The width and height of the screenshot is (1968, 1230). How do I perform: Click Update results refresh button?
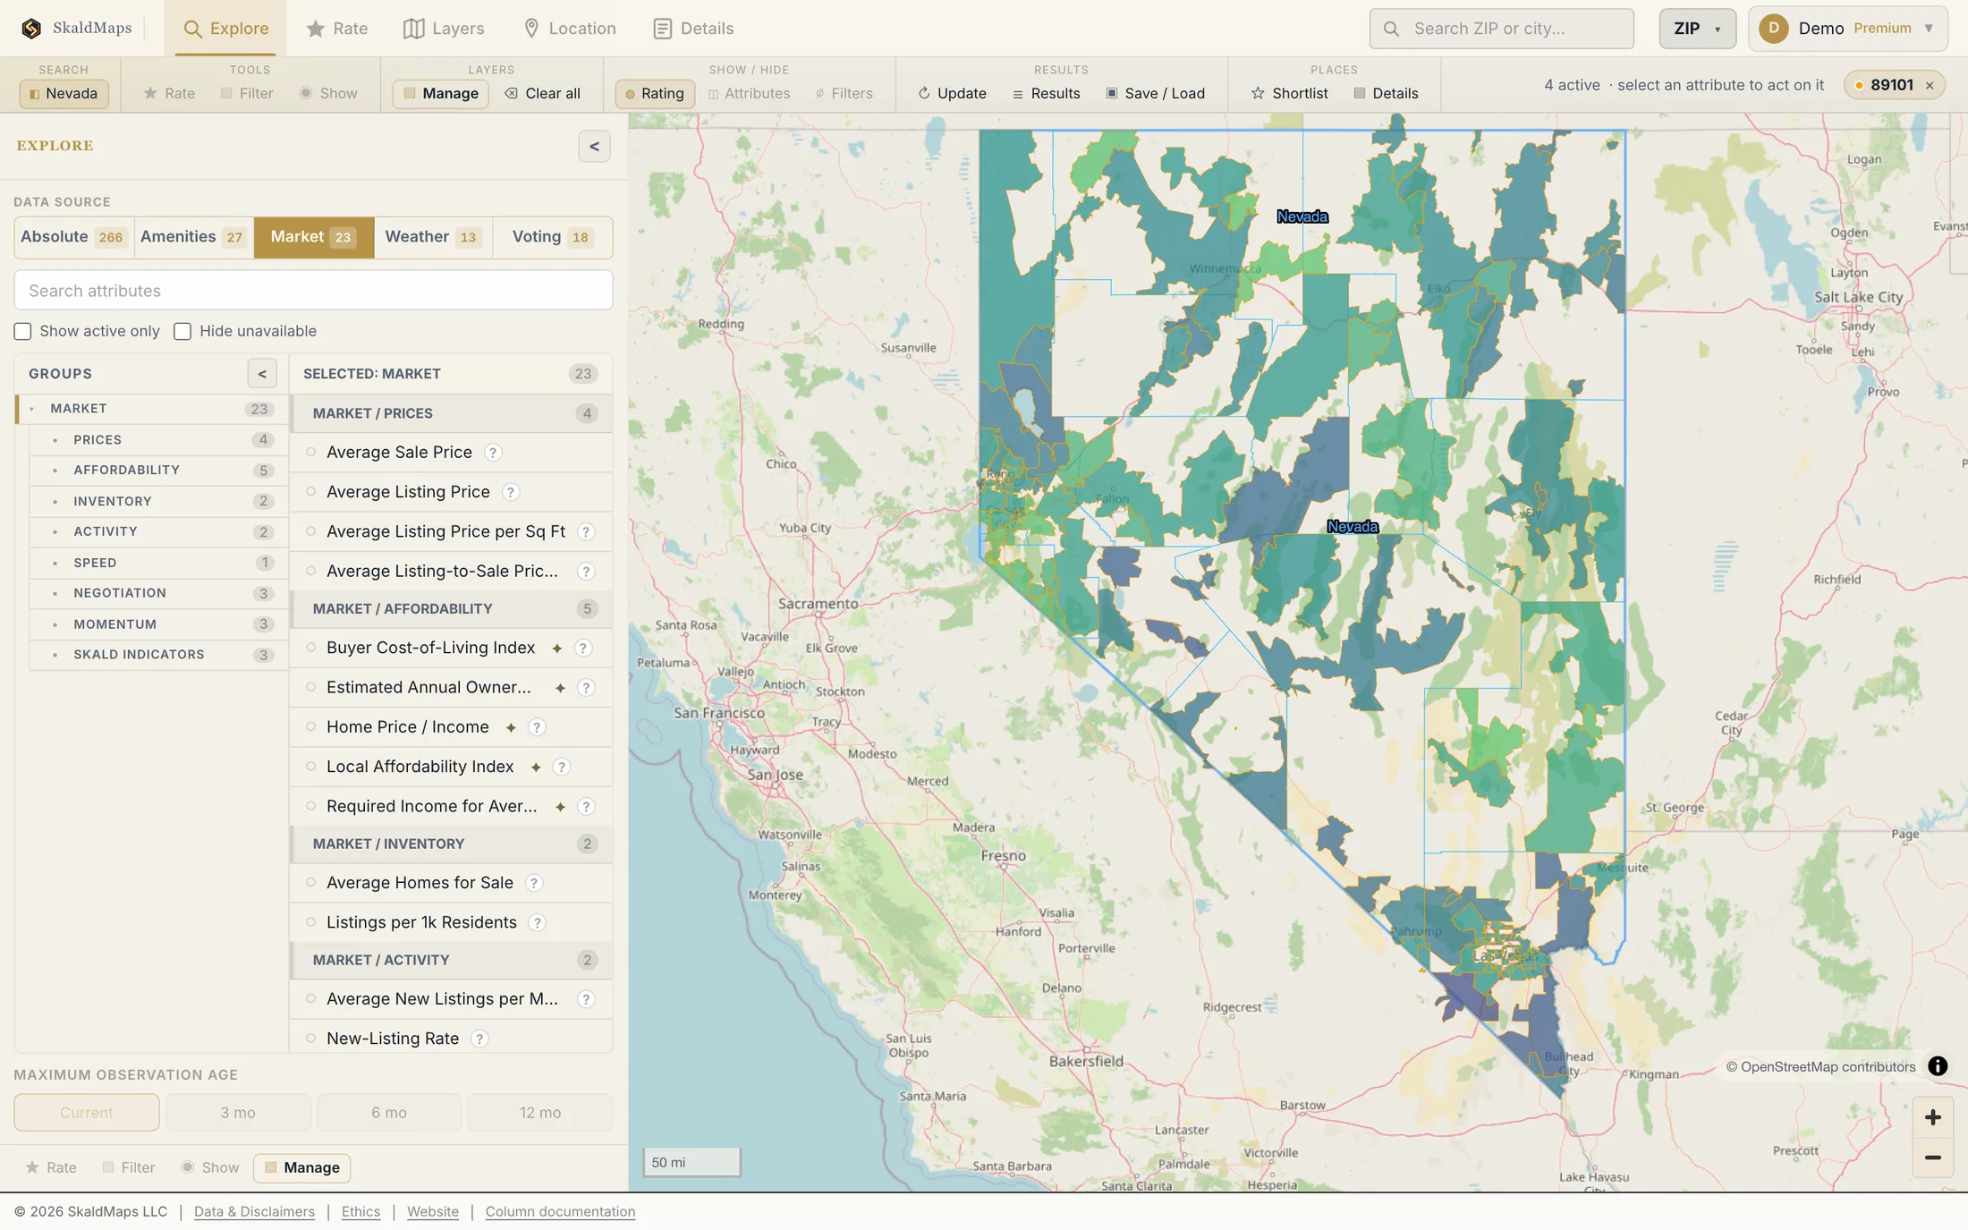point(952,93)
